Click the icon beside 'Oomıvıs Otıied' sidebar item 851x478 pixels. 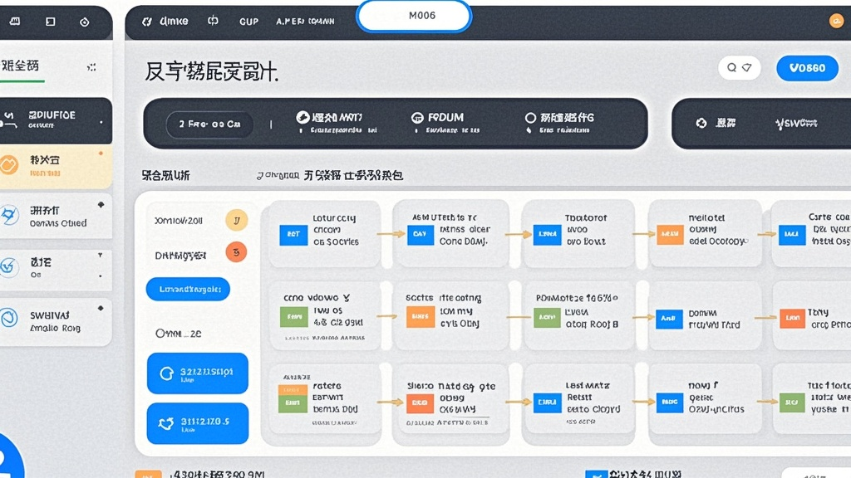[9, 215]
